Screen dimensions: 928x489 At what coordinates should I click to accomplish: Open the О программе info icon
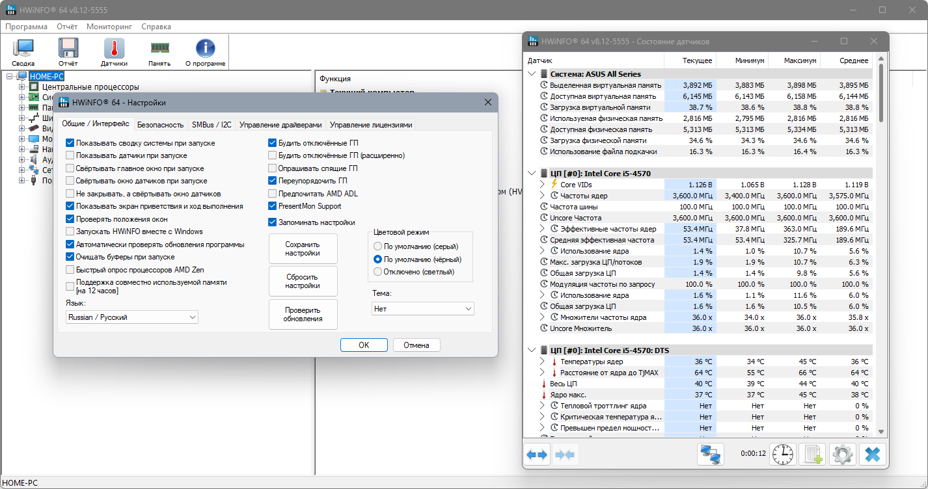(206, 52)
